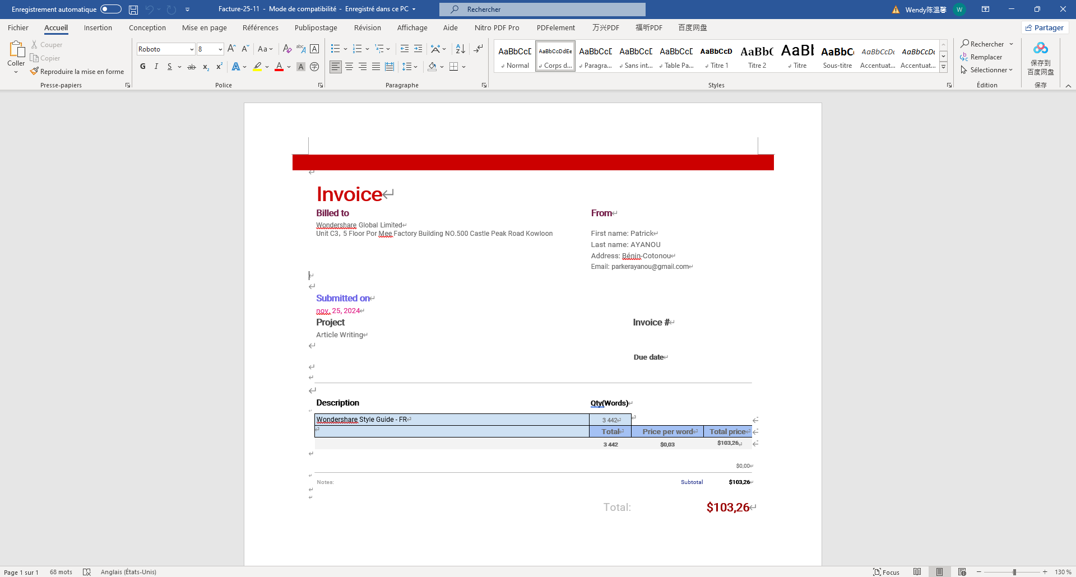
Task: Increase indent icon
Action: (418, 49)
